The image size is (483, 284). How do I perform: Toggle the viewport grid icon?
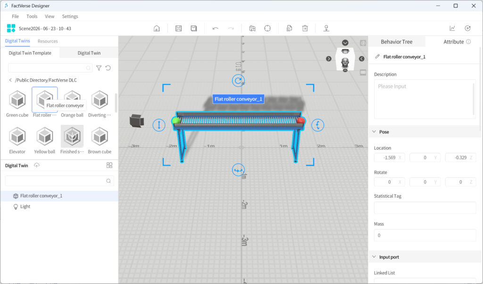pyautogui.click(x=363, y=72)
